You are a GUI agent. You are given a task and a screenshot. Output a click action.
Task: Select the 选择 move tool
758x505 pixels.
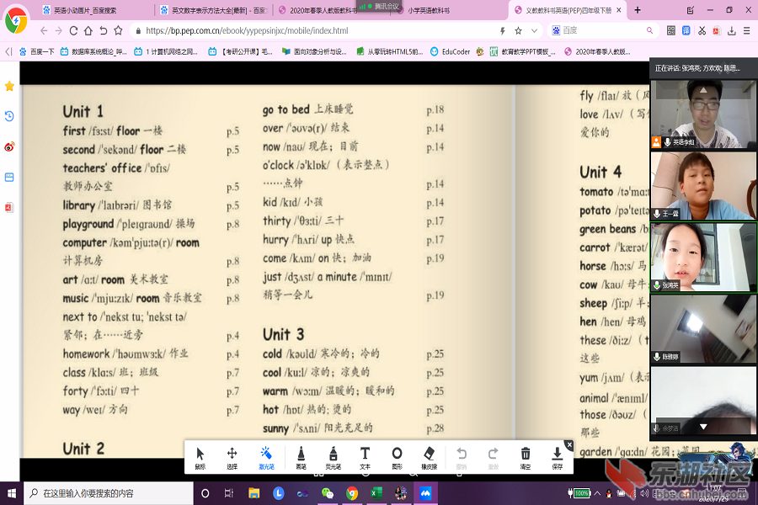click(232, 458)
